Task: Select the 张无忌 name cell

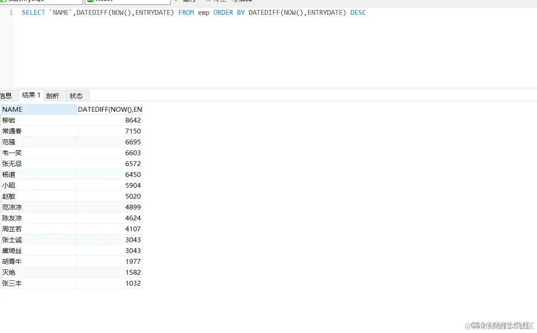Action: [x=39, y=164]
